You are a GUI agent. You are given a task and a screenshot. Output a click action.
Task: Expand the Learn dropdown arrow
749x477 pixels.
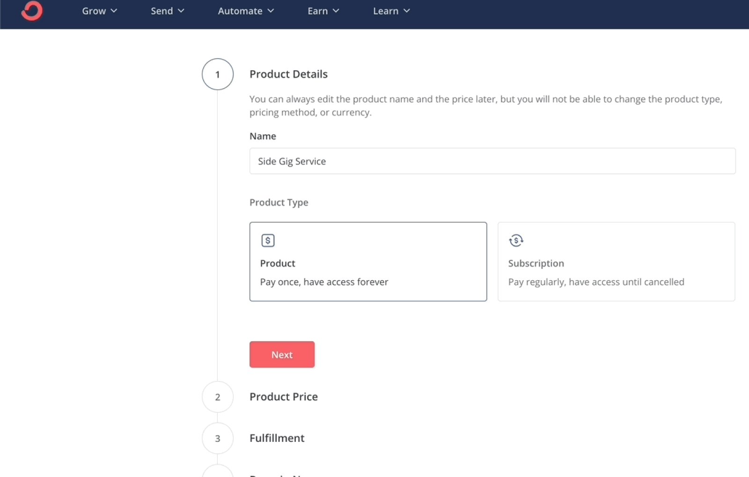click(406, 11)
